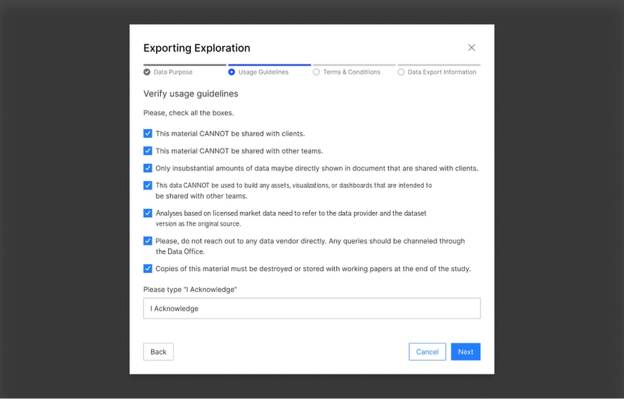624x399 pixels.
Task: Click the 'Please, check all the boxes.' text
Action: (188, 113)
